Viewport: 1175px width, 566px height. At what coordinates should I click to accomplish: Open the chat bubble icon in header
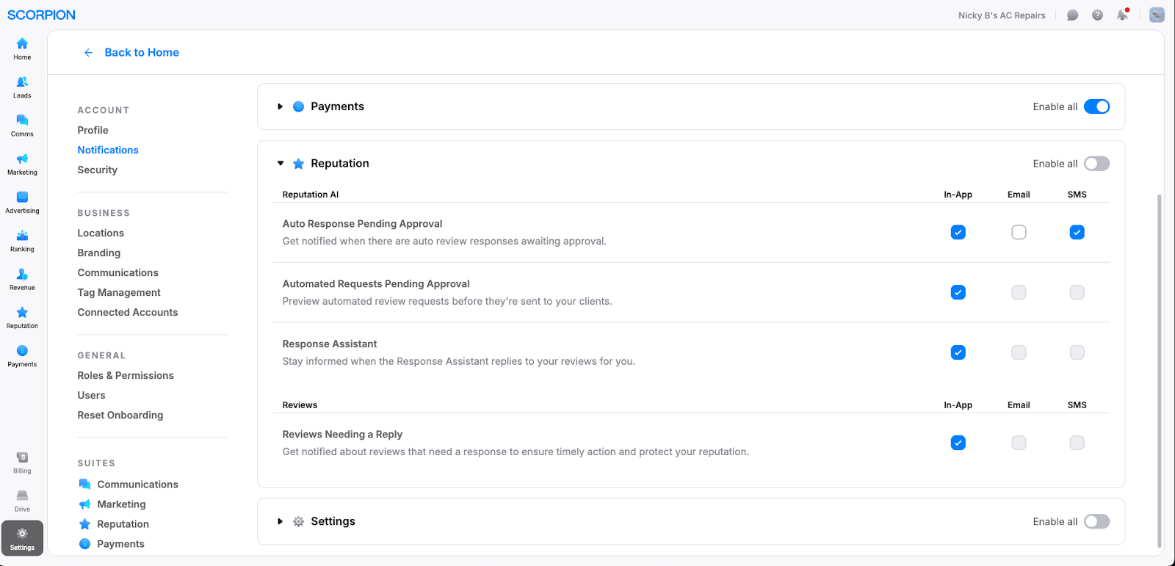tap(1072, 15)
